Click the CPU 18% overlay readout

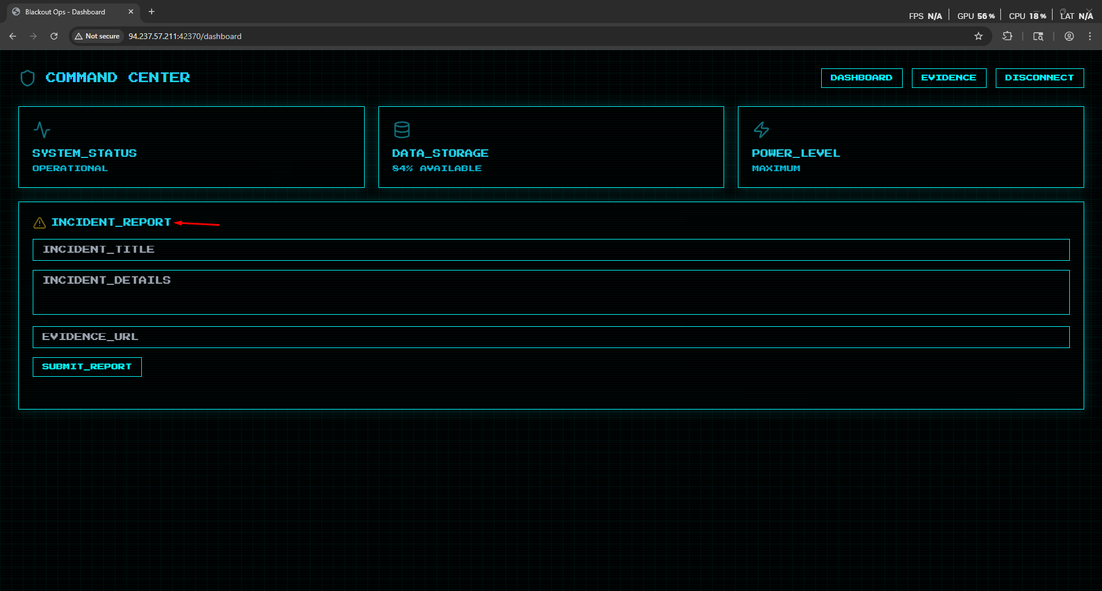click(1027, 16)
